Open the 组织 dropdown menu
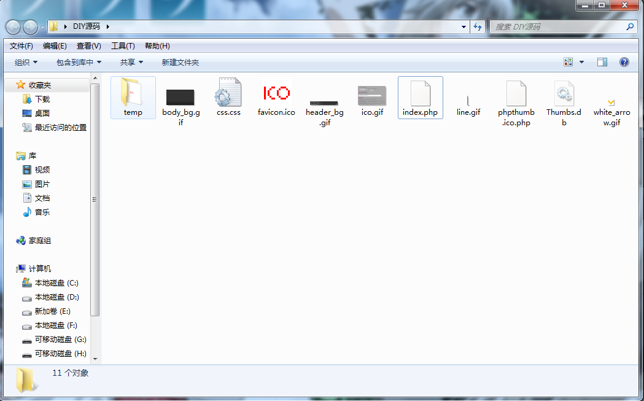 [x=26, y=63]
